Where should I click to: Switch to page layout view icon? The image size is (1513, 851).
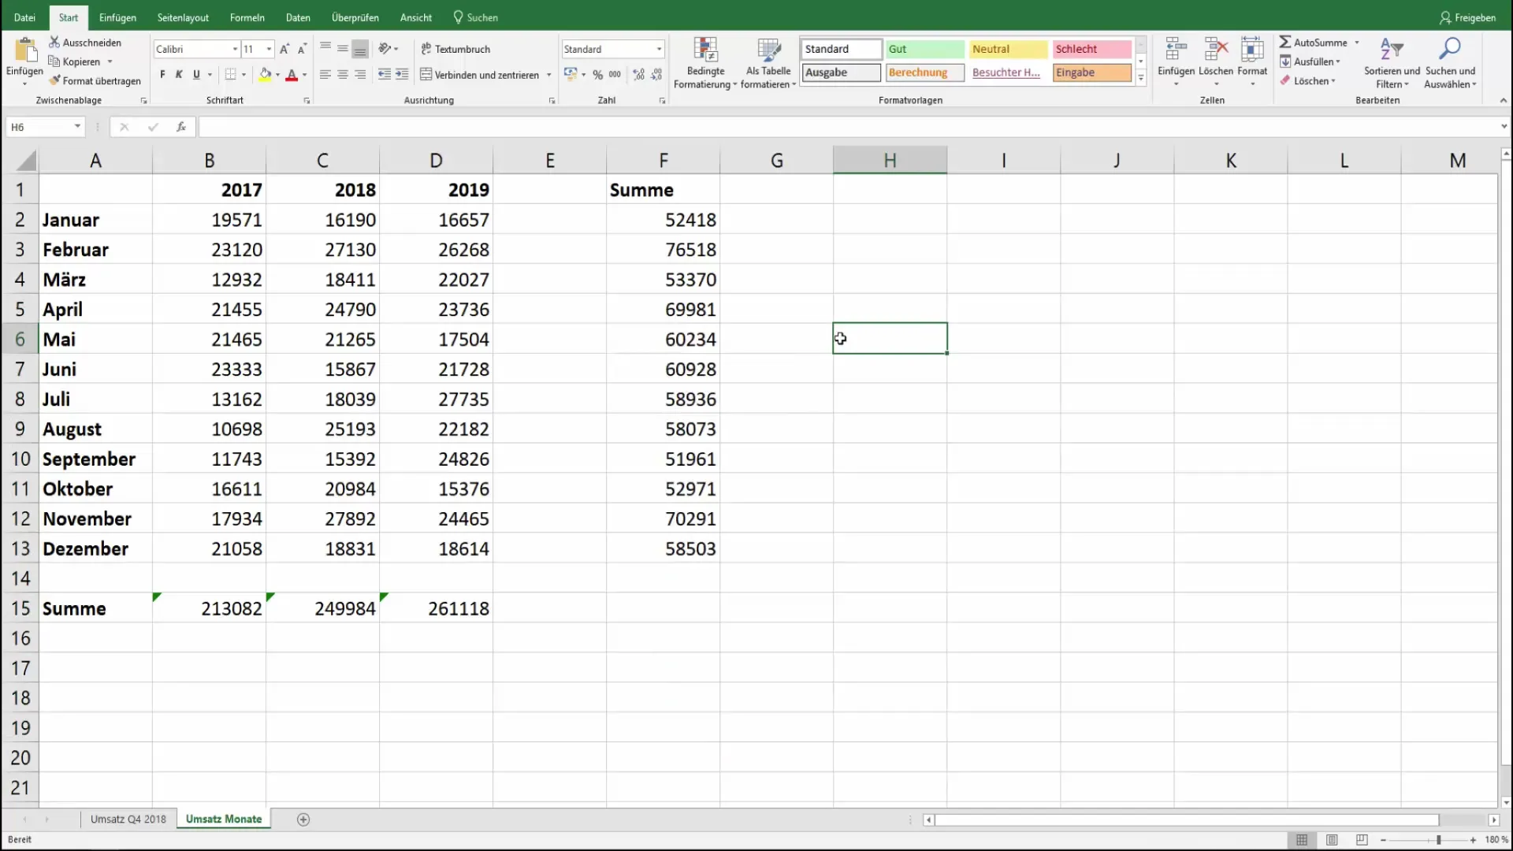click(x=1332, y=840)
